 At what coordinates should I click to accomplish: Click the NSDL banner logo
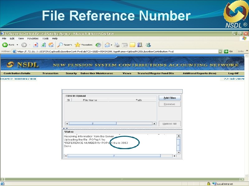pyautogui.click(x=22, y=65)
